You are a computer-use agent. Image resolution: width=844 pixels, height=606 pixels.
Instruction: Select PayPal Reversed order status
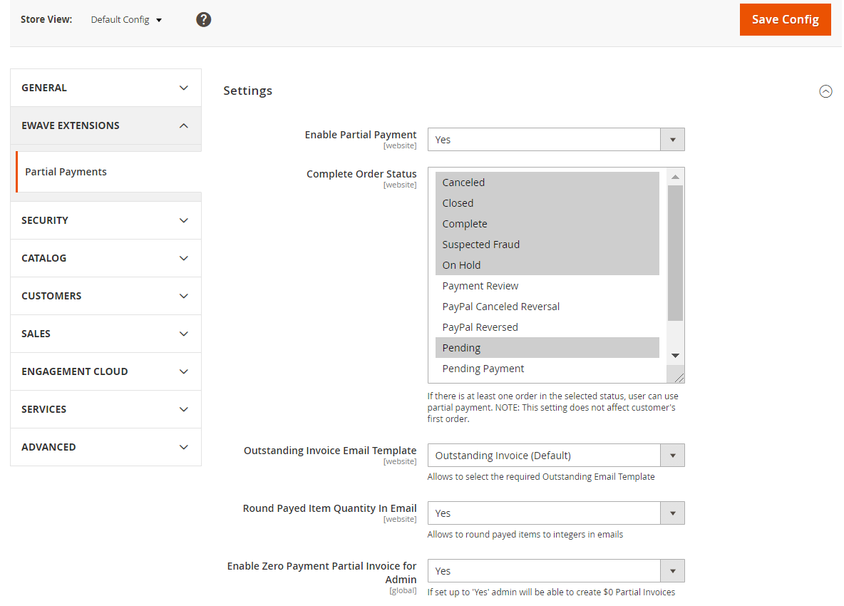click(480, 327)
